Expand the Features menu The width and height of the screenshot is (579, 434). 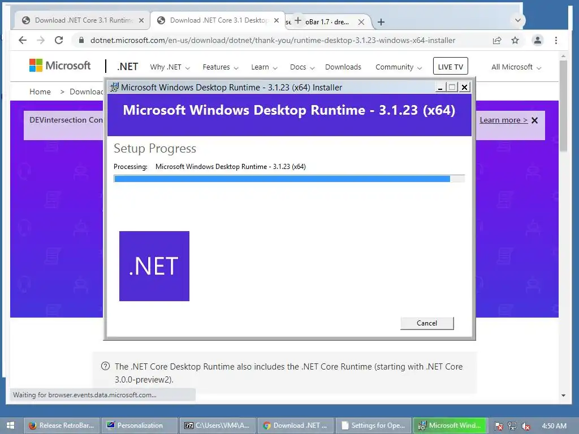click(x=221, y=67)
